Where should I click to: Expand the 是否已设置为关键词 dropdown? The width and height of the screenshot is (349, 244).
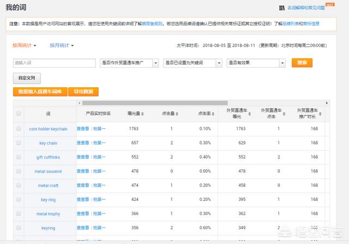click(192, 63)
